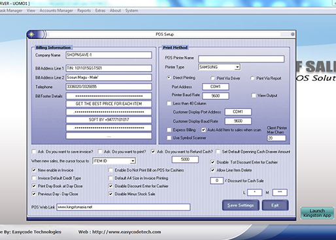Click the Exit button

click(x=275, y=205)
